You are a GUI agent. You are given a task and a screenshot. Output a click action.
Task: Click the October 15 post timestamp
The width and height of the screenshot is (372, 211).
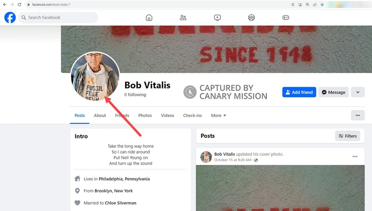tap(233, 160)
